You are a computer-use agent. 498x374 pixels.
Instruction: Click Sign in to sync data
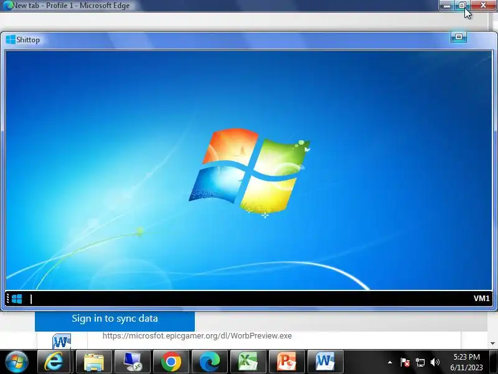(x=115, y=319)
